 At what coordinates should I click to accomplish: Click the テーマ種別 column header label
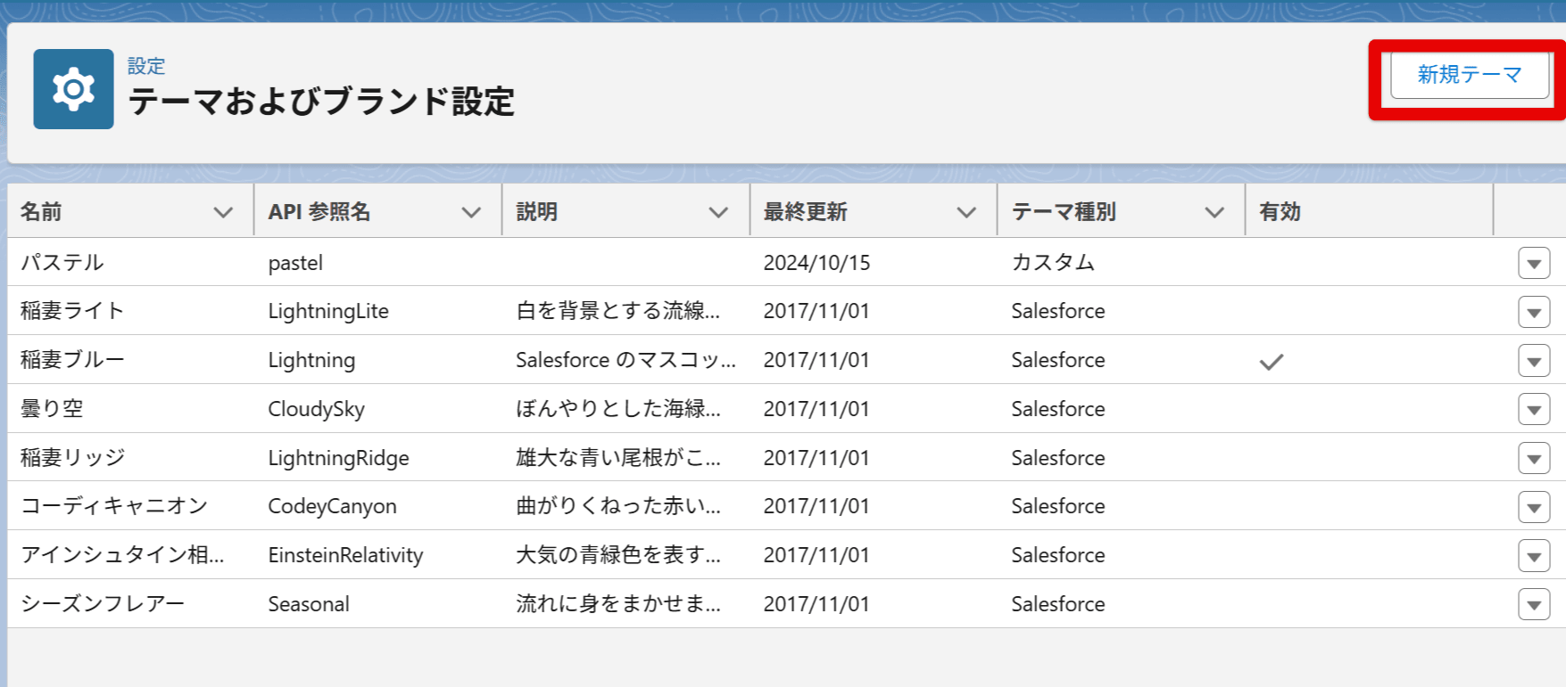(x=1064, y=212)
